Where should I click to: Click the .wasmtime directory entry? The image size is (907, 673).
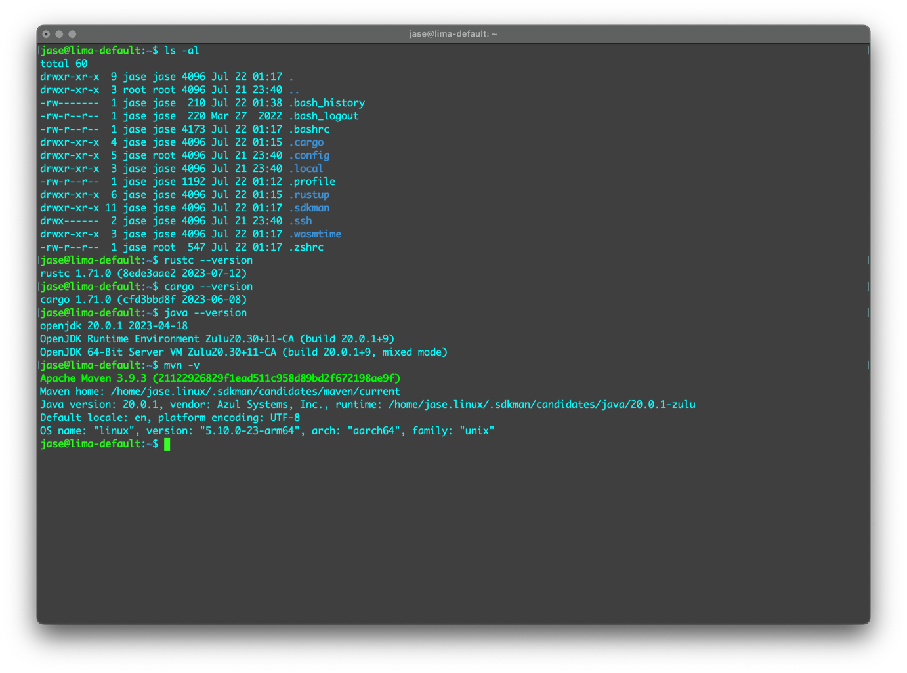click(315, 234)
